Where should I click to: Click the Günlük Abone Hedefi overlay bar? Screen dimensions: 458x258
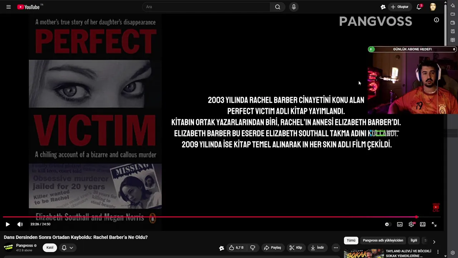[412, 49]
